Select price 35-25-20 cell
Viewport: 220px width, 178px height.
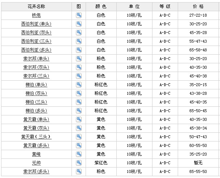198,154
